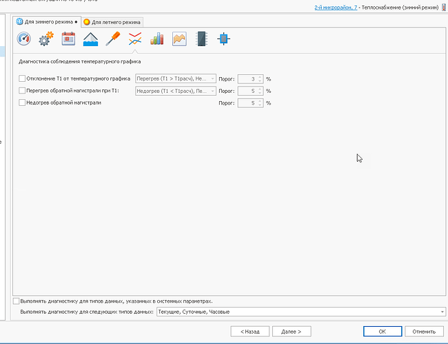Click the 'Далее >' button
Screen dimensions: 448x344
click(x=291, y=331)
